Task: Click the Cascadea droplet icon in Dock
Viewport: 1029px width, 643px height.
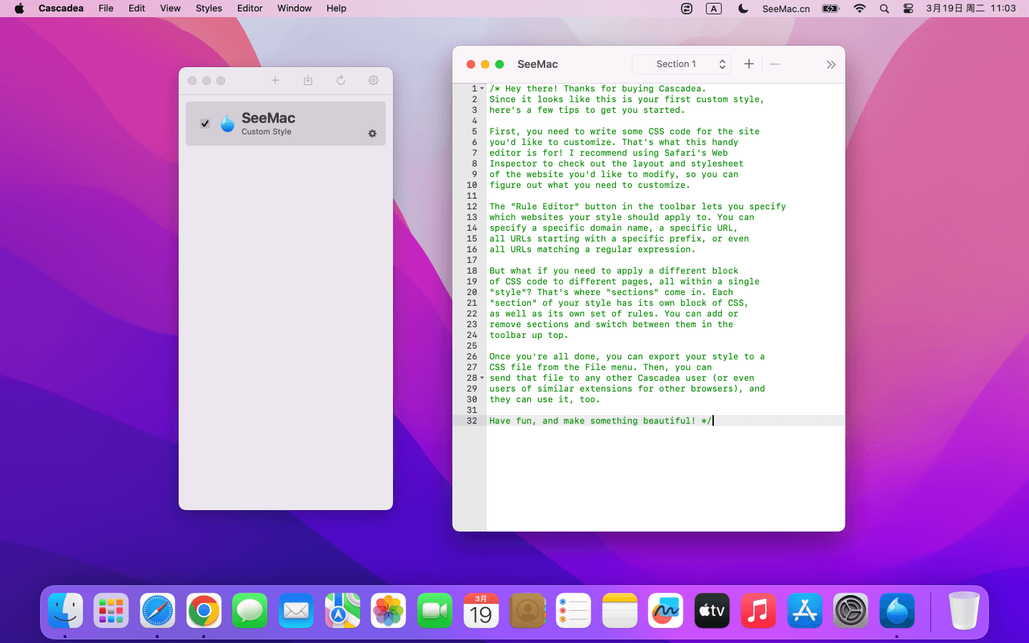Action: pyautogui.click(x=897, y=611)
